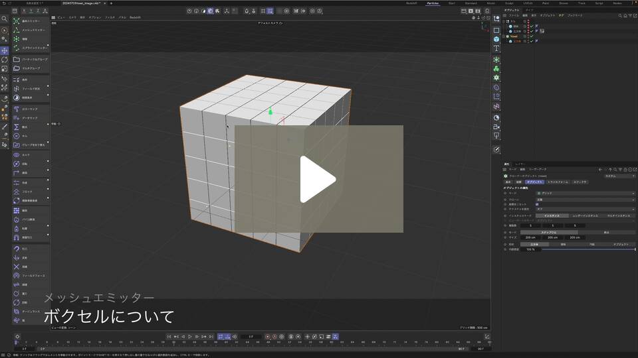Open the search magnifier in left toolbar
The width and height of the screenshot is (638, 358).
5,19
